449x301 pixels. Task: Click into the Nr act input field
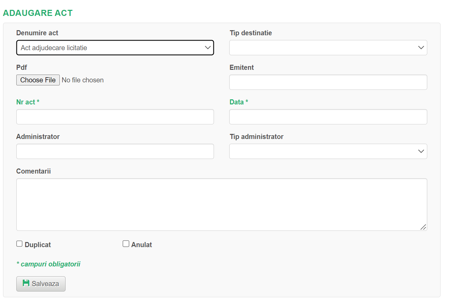point(115,117)
